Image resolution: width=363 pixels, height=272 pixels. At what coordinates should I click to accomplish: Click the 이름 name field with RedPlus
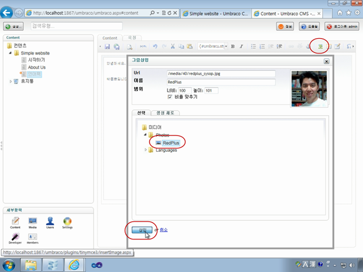tap(221, 82)
